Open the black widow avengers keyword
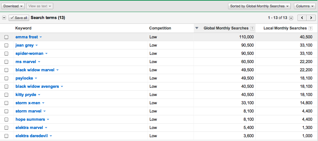 (37, 87)
